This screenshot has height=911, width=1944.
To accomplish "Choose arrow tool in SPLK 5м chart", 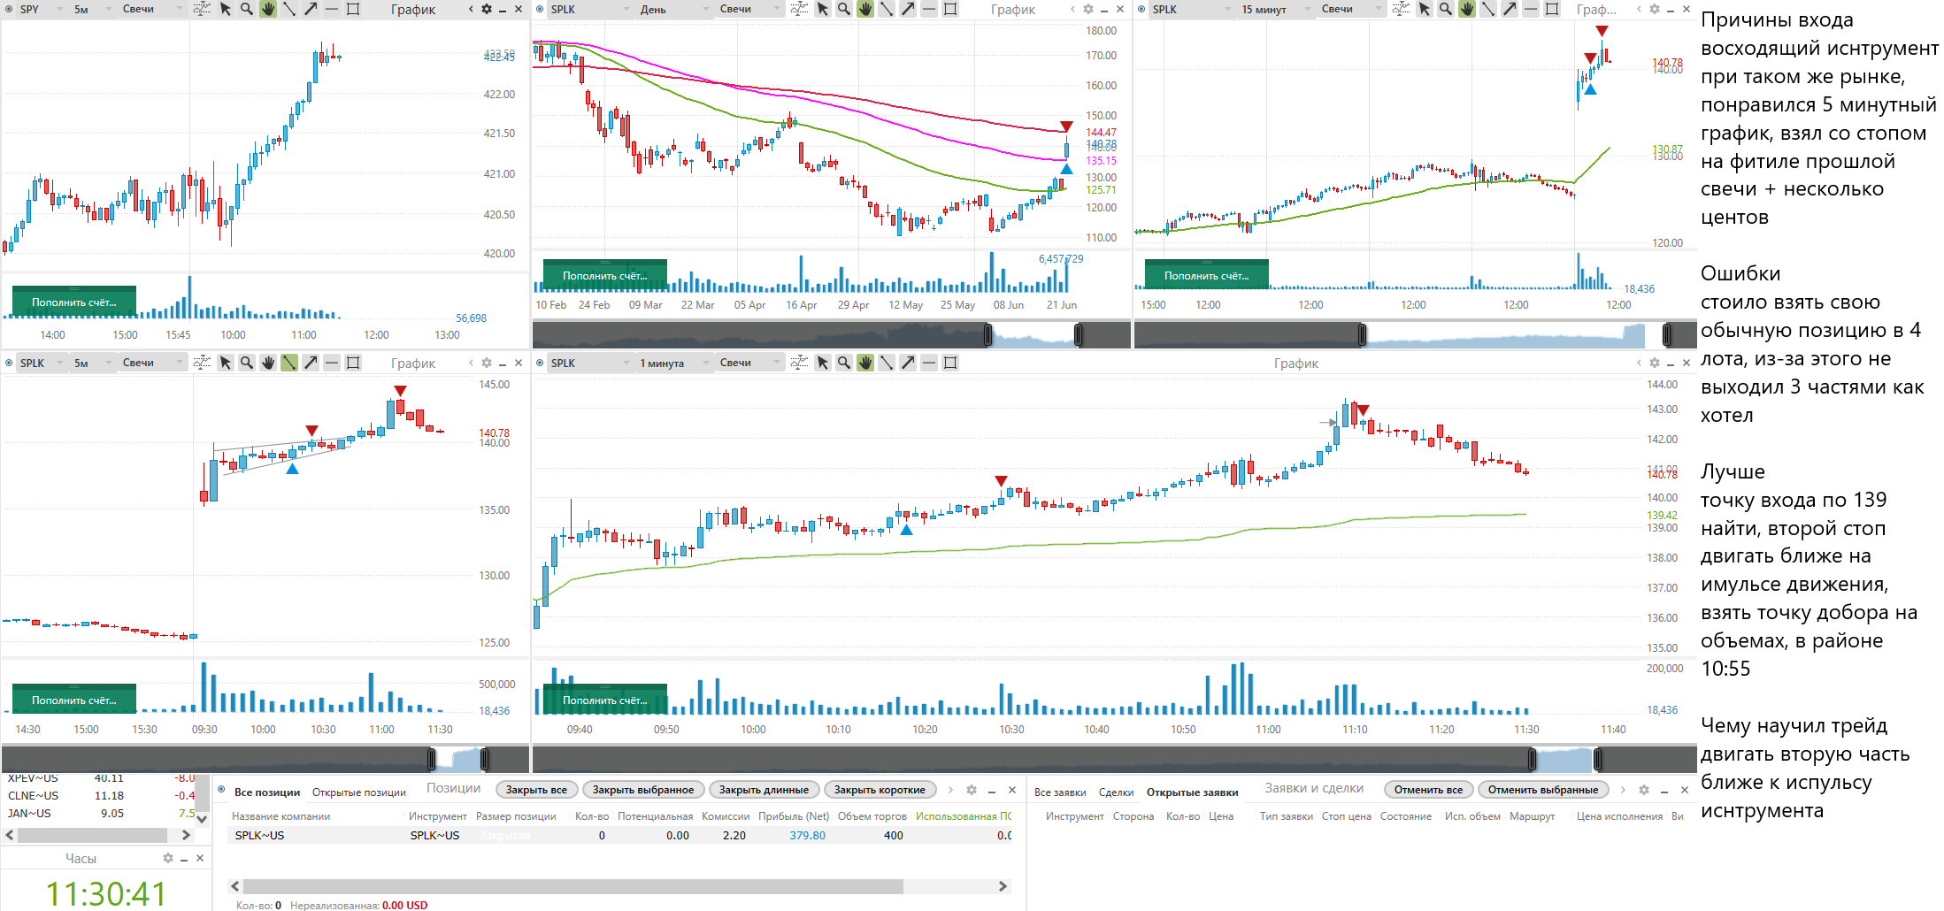I will pos(311,363).
